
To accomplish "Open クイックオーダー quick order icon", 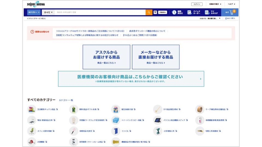I will (189, 12).
